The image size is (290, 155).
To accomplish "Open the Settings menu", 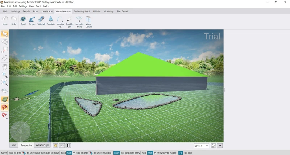I will point(23,6).
